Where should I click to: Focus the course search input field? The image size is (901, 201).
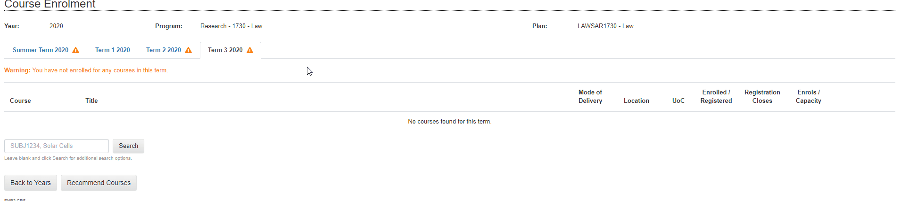click(57, 146)
